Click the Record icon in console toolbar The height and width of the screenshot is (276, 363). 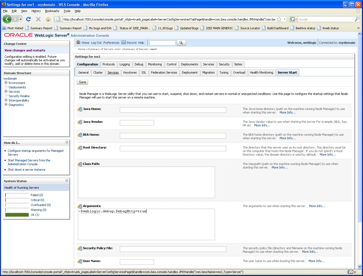(x=124, y=42)
